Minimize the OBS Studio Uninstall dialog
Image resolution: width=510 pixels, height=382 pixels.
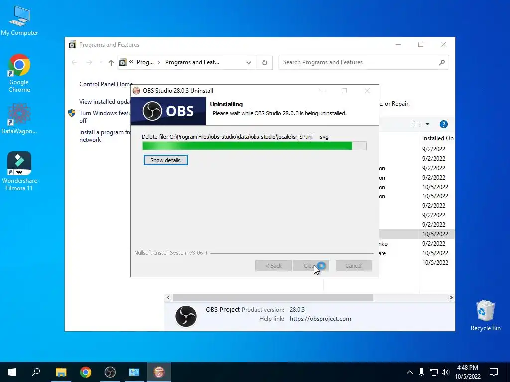point(322,91)
